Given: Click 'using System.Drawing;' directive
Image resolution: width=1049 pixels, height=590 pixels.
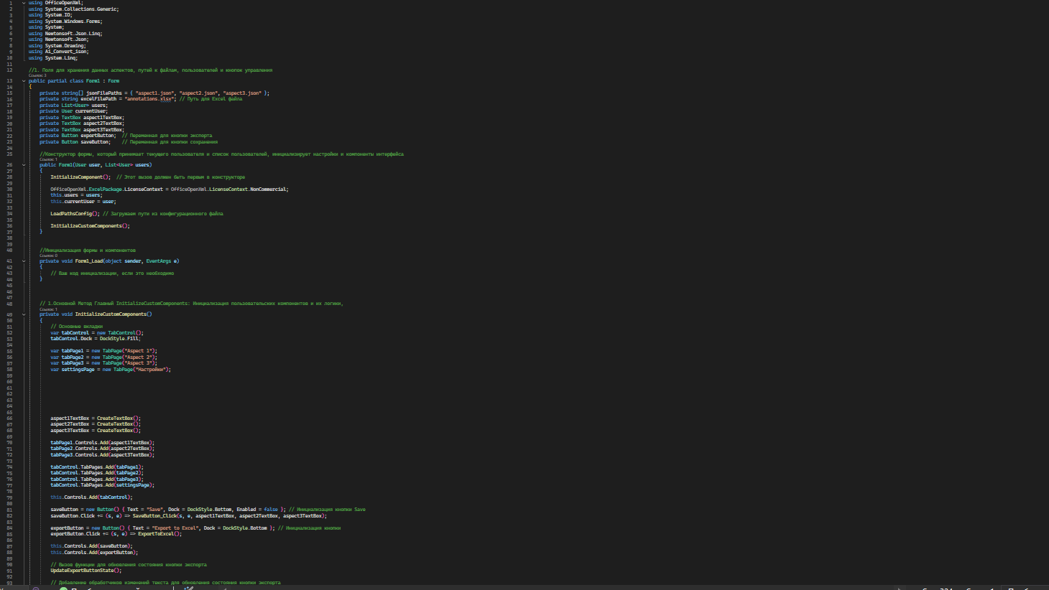Looking at the screenshot, I should [x=57, y=46].
